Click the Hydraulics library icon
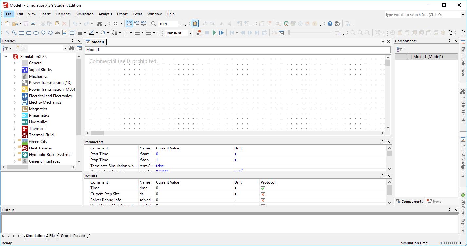The width and height of the screenshot is (467, 246). pyautogui.click(x=25, y=122)
